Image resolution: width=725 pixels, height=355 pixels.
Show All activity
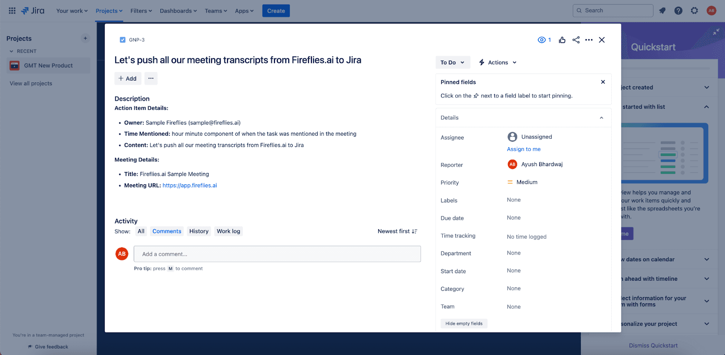[141, 231]
